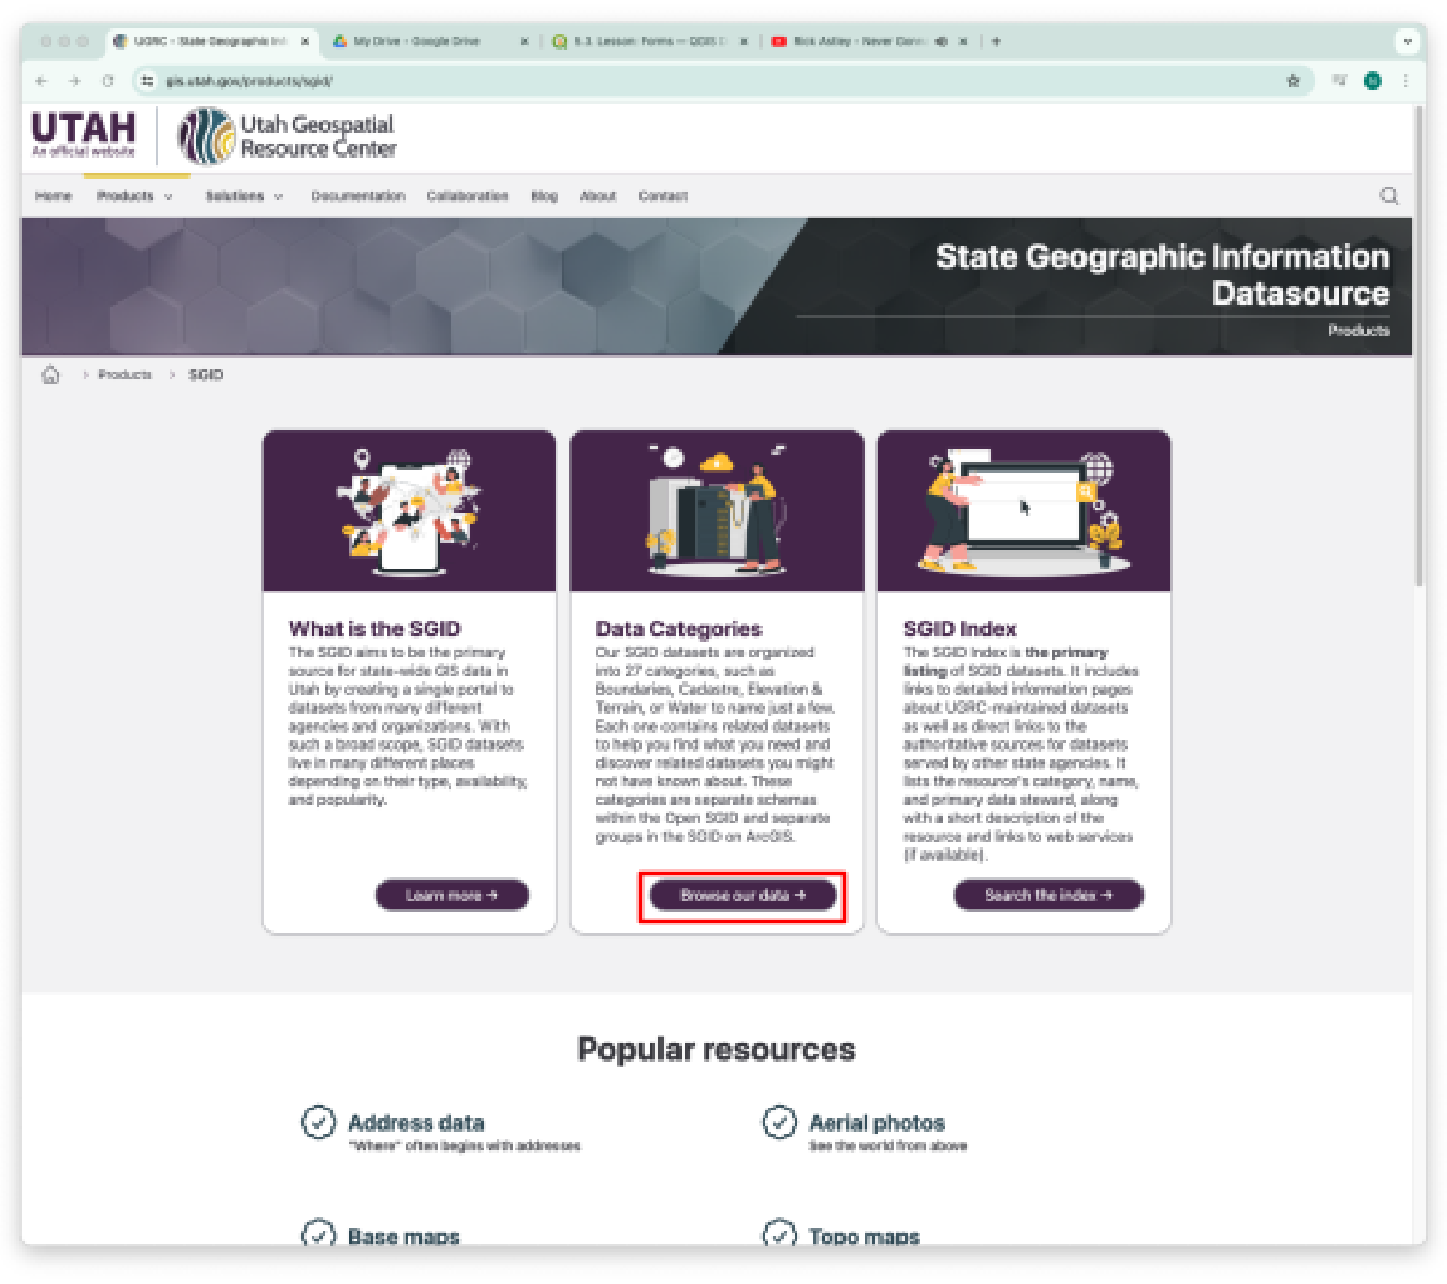Viewport: 1447px width, 1284px height.
Task: Click the Learn more button
Action: (x=452, y=895)
